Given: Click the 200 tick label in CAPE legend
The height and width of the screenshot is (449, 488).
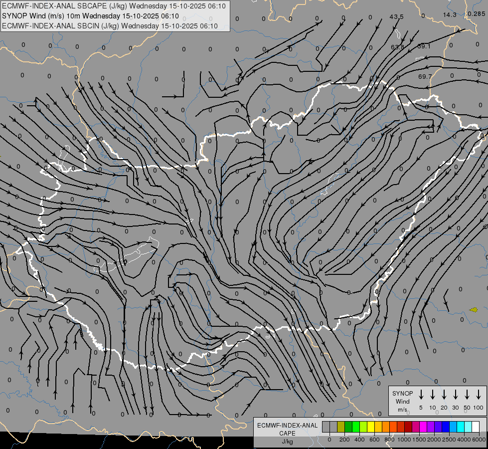Looking at the screenshot, I should point(344,440).
